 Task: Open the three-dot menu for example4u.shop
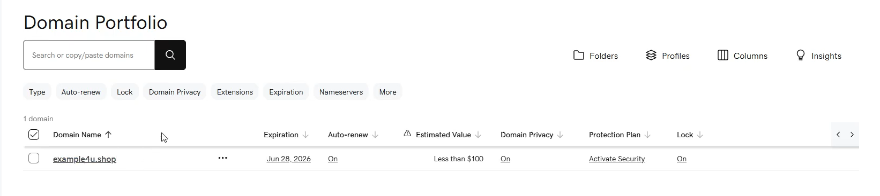pos(223,158)
